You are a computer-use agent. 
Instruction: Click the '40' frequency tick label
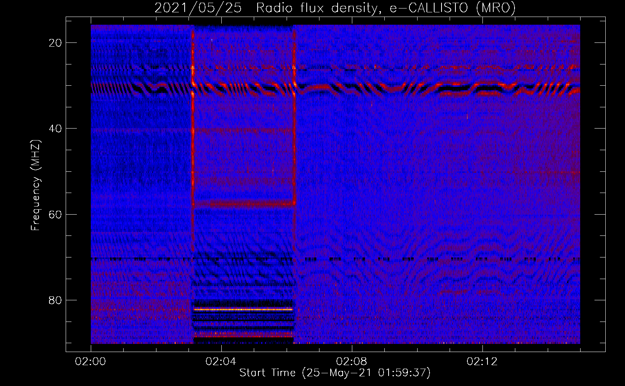(55, 129)
